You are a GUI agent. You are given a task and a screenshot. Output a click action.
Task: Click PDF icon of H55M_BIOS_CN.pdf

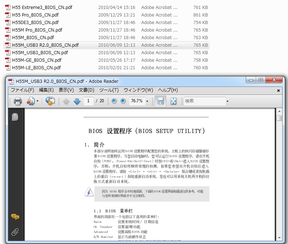coord(8,37)
